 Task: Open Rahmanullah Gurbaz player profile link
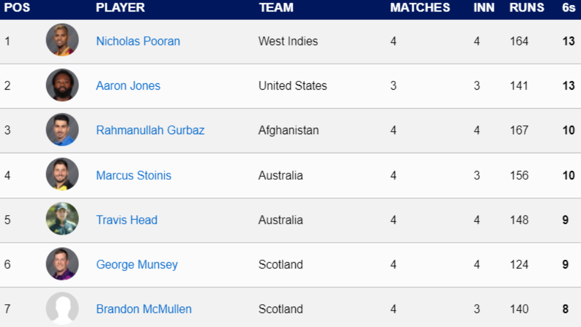coord(150,130)
